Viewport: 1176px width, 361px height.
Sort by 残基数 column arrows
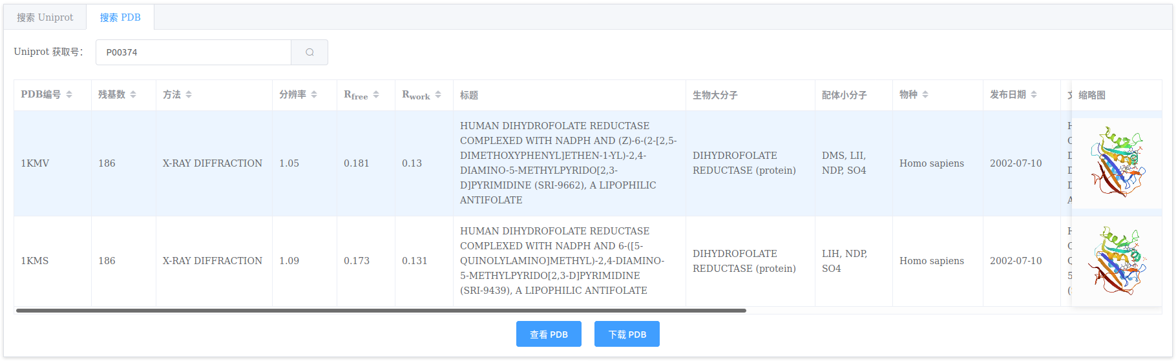tap(133, 95)
